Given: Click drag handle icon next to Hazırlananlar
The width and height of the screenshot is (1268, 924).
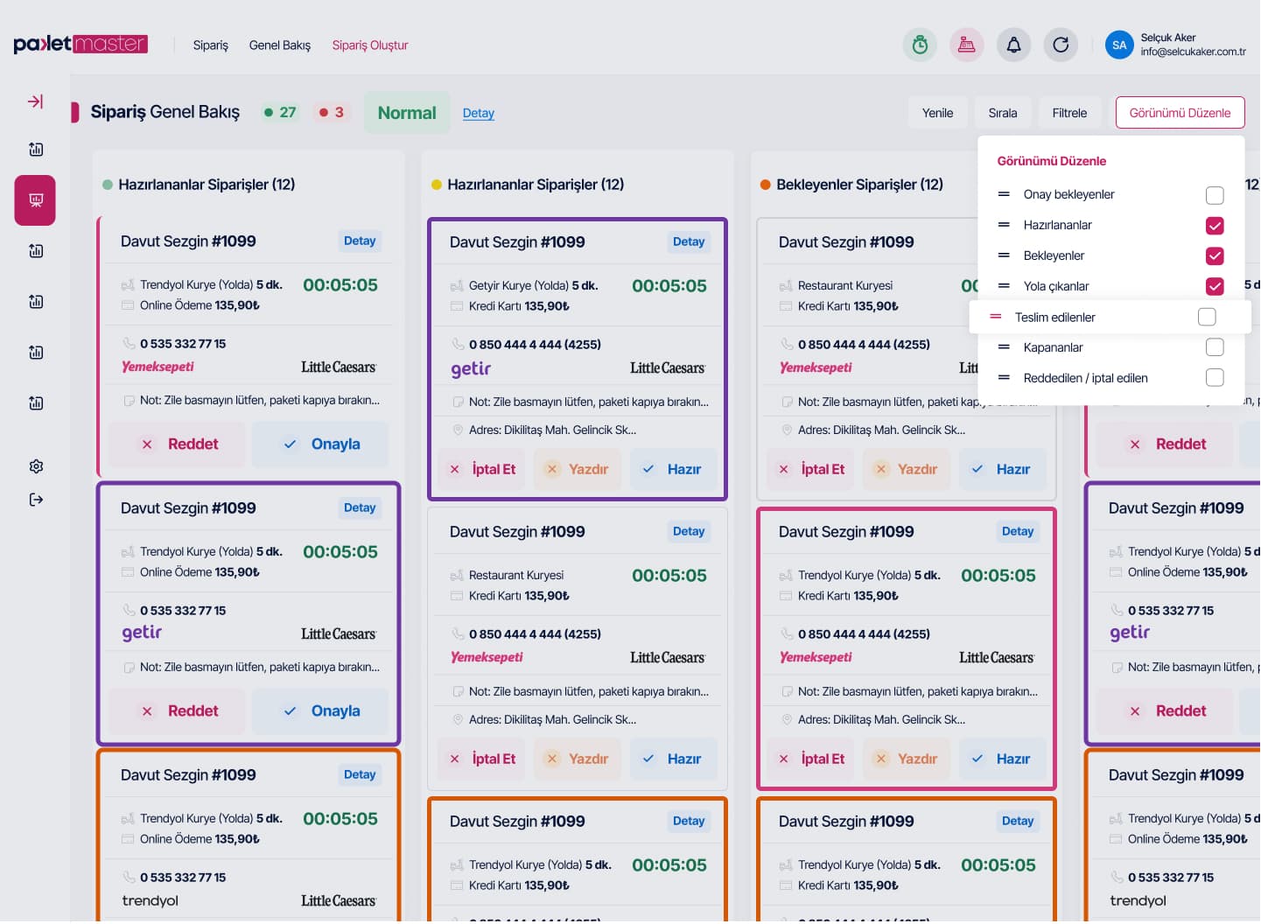Looking at the screenshot, I should (1004, 225).
